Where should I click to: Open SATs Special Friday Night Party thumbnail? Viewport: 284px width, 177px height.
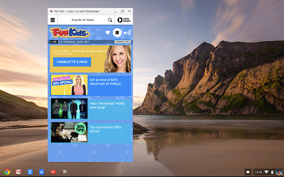point(69,85)
